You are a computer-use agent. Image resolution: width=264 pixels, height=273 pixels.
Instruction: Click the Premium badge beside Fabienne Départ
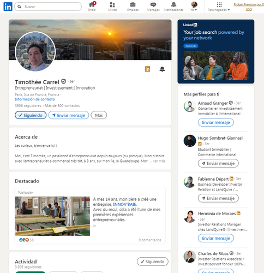[231, 179]
